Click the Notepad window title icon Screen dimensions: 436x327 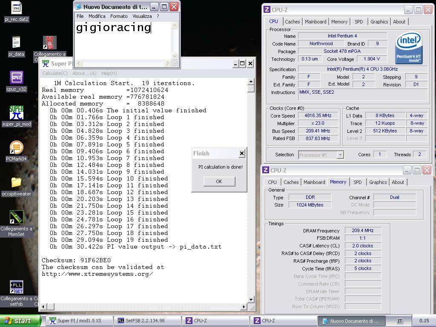pos(79,7)
